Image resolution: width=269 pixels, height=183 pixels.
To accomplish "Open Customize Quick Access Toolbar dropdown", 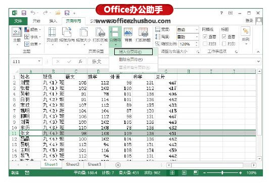I will coord(74,13).
